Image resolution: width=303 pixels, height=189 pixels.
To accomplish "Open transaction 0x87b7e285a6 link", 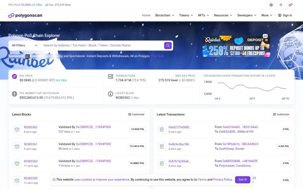I will coord(180,161).
